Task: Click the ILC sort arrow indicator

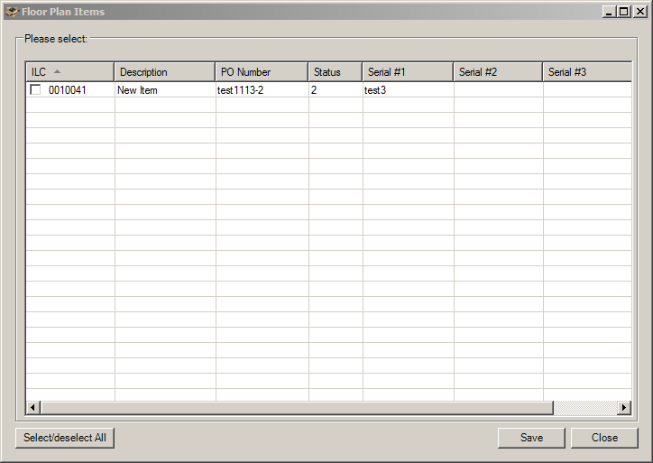Action: 58,71
